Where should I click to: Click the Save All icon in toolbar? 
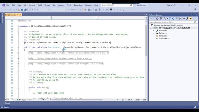pyautogui.click(x=25, y=10)
